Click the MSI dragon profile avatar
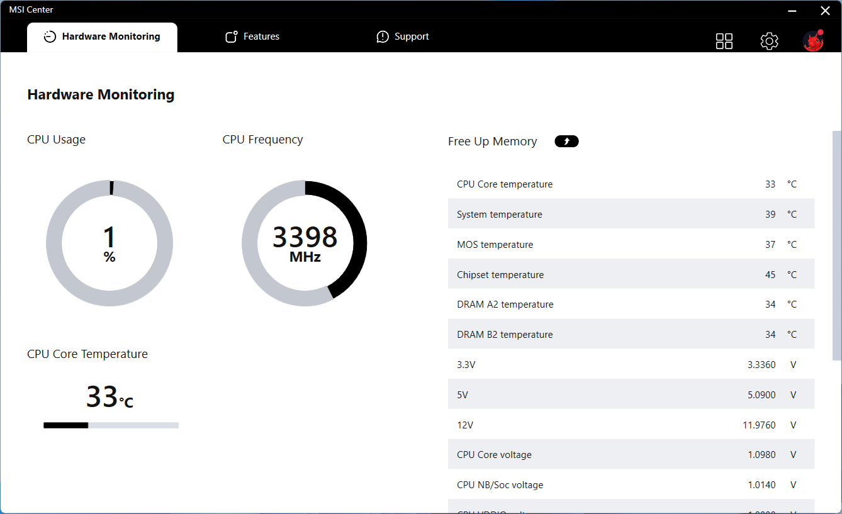 [x=813, y=41]
